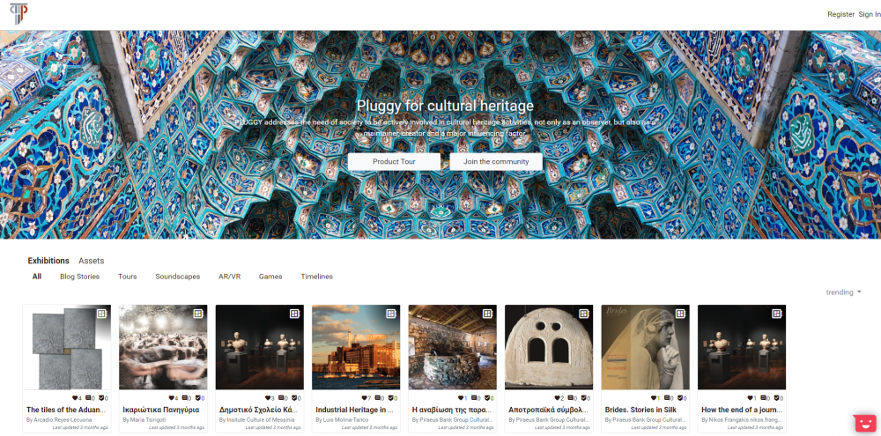Filter by AR/VR
This screenshot has width=881, height=436.
229,277
